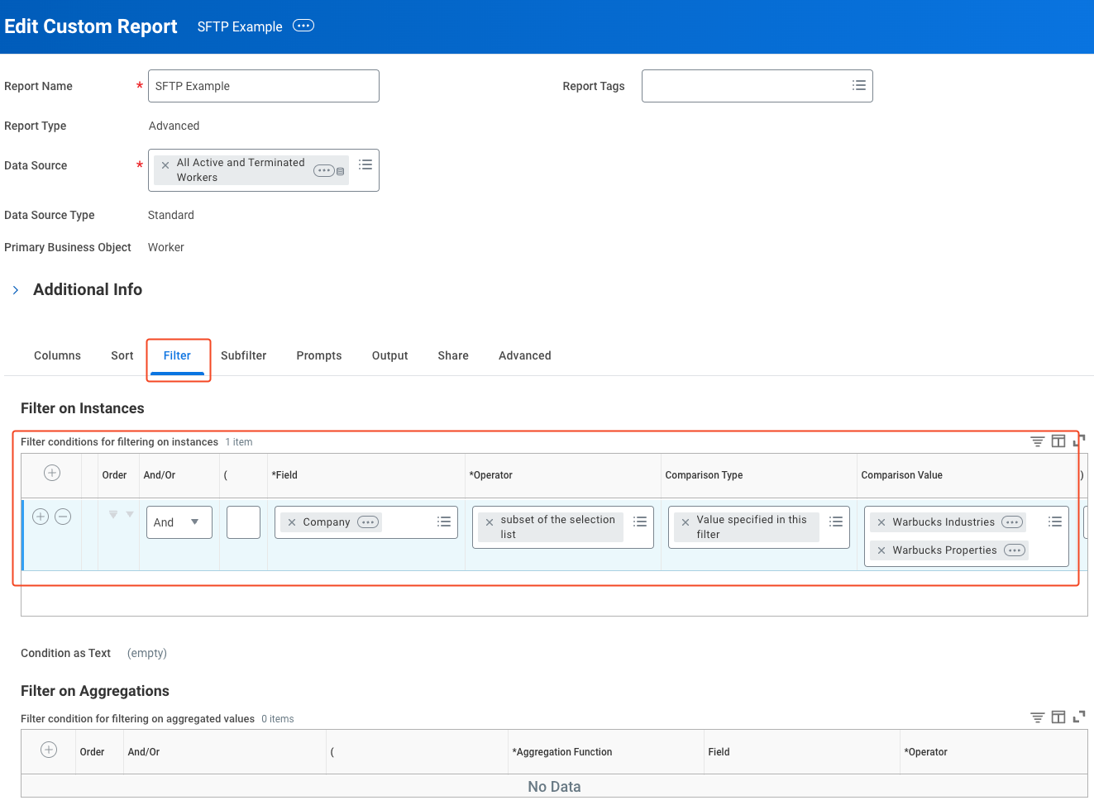This screenshot has width=1094, height=805.
Task: Remove Company from the Field selection
Action: tap(292, 522)
